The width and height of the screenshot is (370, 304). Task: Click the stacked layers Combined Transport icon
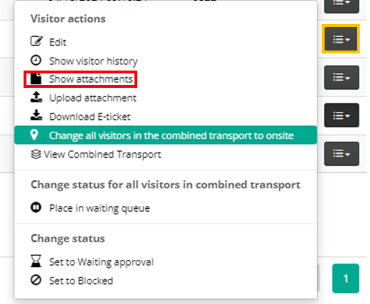pyautogui.click(x=36, y=154)
